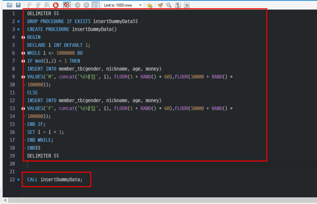Click "member_tb" on line 8
Image resolution: width=317 pixels, height=204 pixels.
pos(71,69)
